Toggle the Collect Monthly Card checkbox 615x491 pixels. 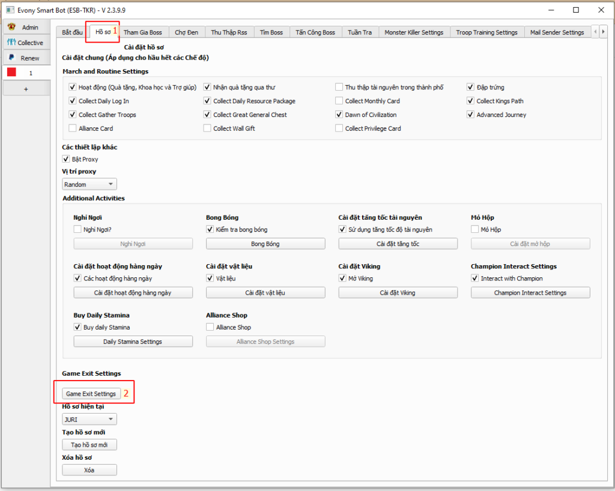coord(339,101)
